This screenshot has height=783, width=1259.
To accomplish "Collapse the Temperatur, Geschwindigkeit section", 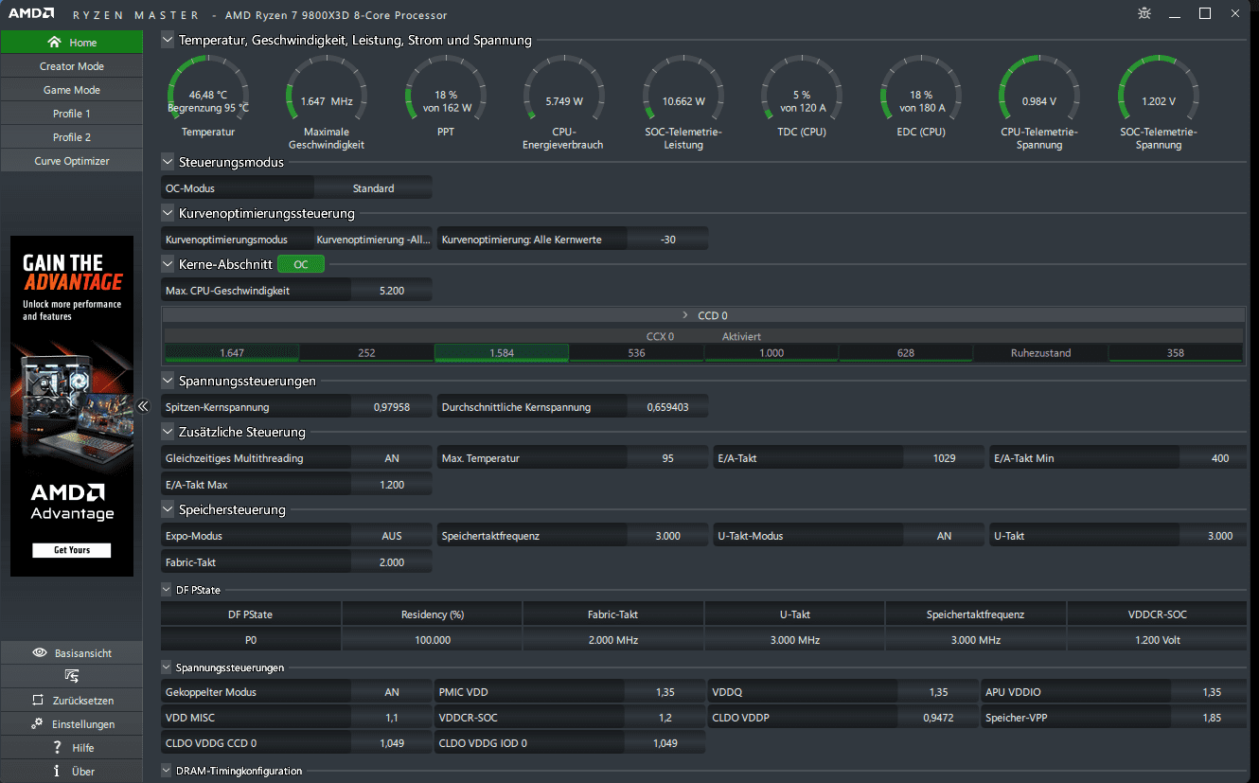I will (x=168, y=40).
